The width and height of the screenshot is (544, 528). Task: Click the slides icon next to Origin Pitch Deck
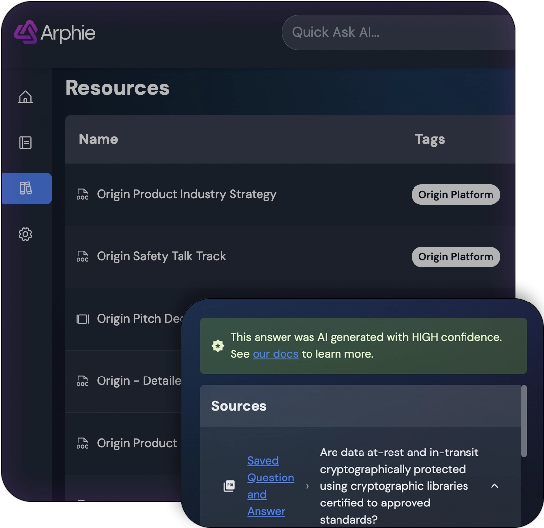pos(82,319)
